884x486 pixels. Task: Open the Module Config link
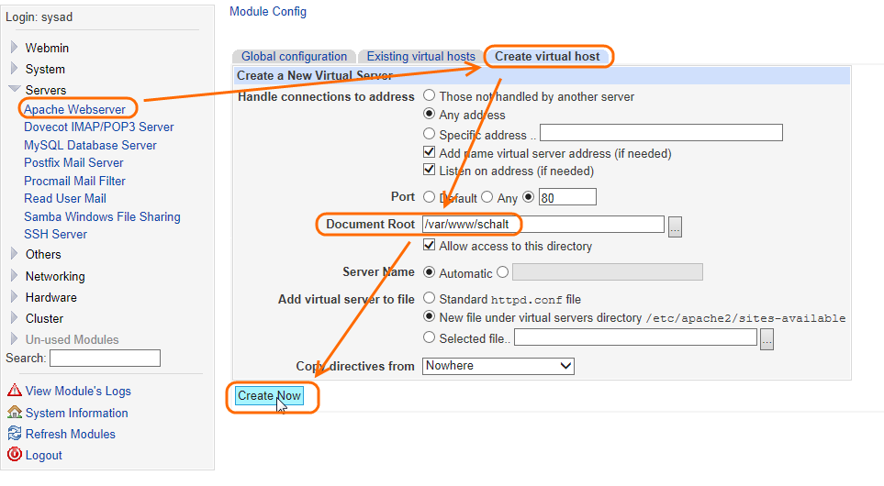(x=268, y=12)
